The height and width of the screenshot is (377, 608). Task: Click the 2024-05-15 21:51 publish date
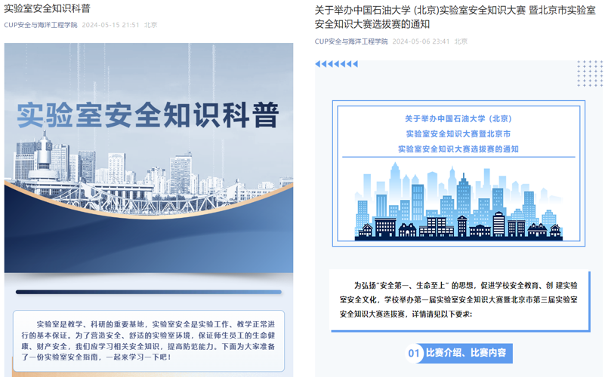tap(110, 25)
